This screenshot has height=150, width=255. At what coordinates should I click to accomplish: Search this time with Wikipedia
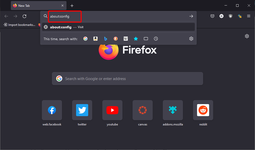(x=126, y=39)
